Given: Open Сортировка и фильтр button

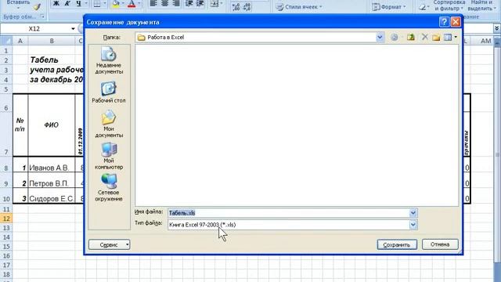Looking at the screenshot, I should coord(449,5).
